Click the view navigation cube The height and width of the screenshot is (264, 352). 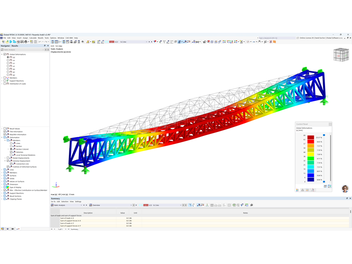(x=341, y=55)
